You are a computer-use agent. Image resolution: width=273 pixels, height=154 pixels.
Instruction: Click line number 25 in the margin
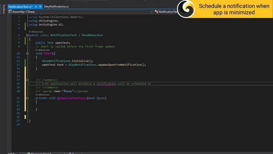18,113
